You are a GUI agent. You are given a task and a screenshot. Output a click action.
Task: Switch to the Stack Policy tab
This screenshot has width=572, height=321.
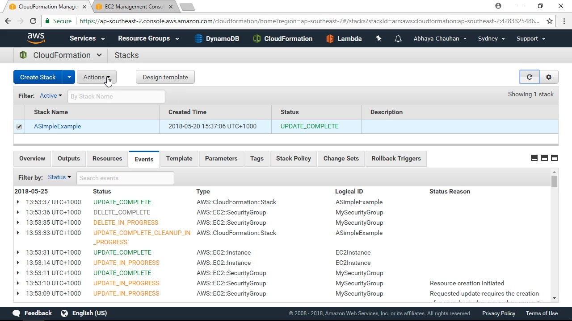tap(294, 158)
